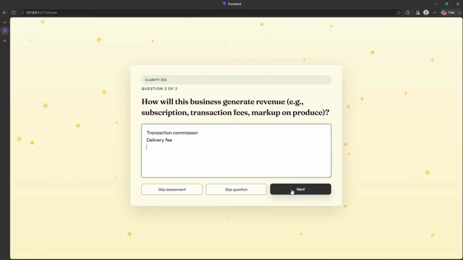
Task: Click the address bar URL
Action: pos(41,13)
